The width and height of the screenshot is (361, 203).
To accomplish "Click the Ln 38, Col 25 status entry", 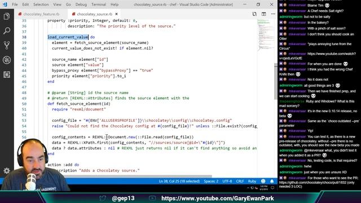I will (x=179, y=181).
